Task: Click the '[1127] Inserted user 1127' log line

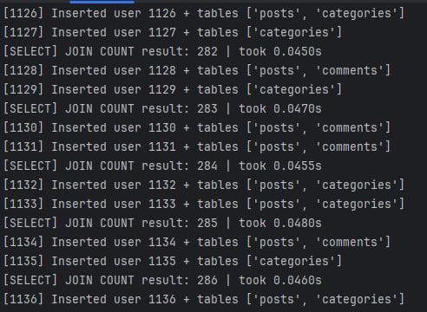Action: pos(173,33)
